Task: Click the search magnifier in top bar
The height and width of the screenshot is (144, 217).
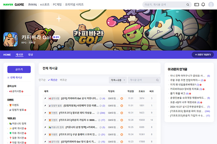Action: pos(188,5)
